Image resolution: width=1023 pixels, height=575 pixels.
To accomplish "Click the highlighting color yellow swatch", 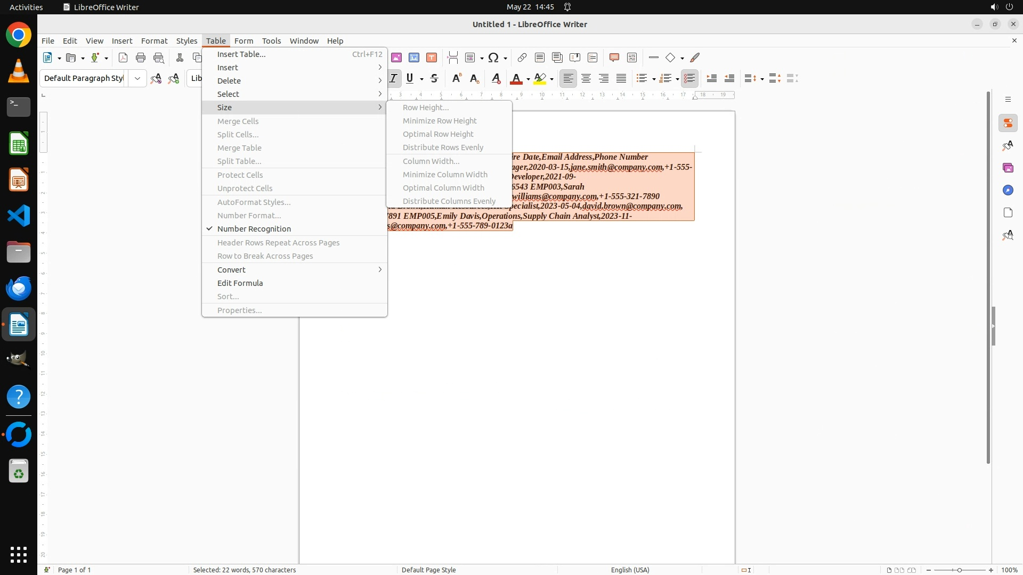I will point(540,78).
